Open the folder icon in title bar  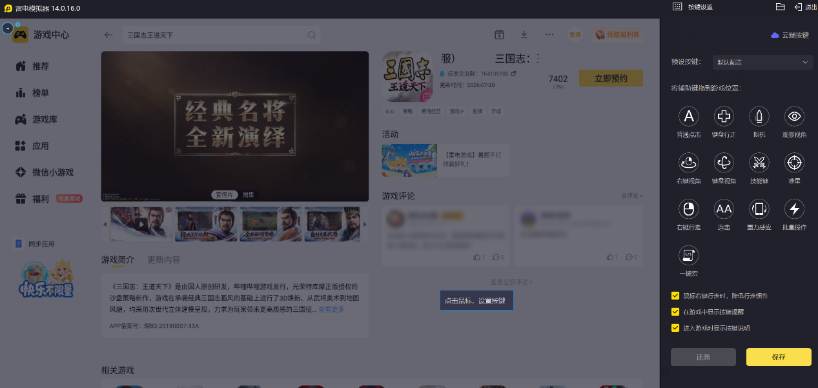(780, 6)
